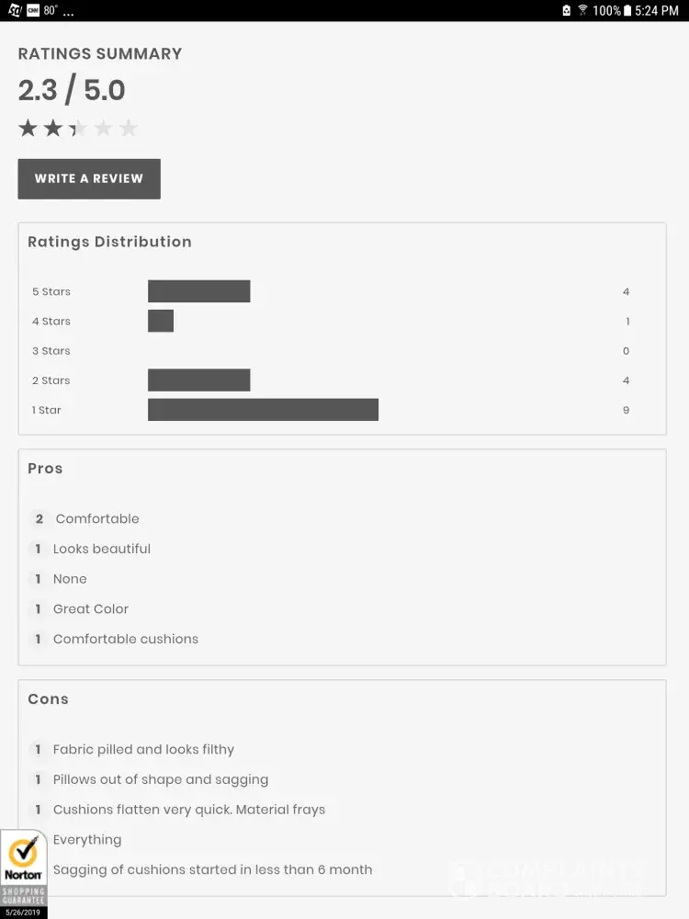Select 'Looks beautiful' pro item

(101, 549)
